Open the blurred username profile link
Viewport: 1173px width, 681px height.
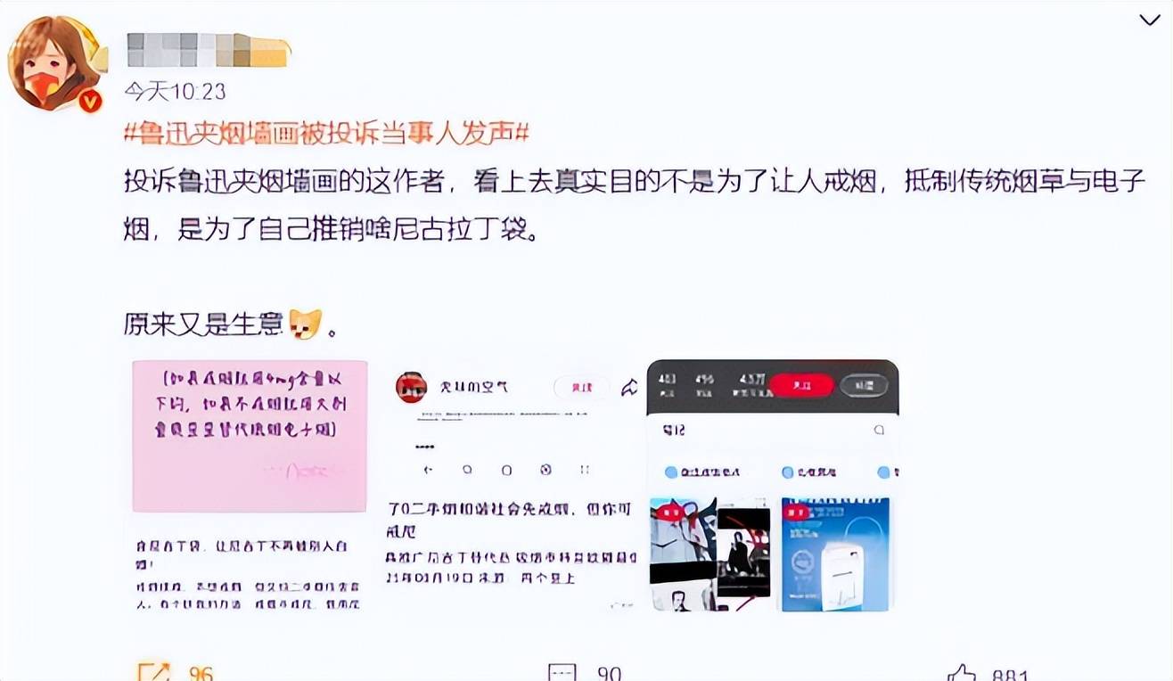point(209,50)
